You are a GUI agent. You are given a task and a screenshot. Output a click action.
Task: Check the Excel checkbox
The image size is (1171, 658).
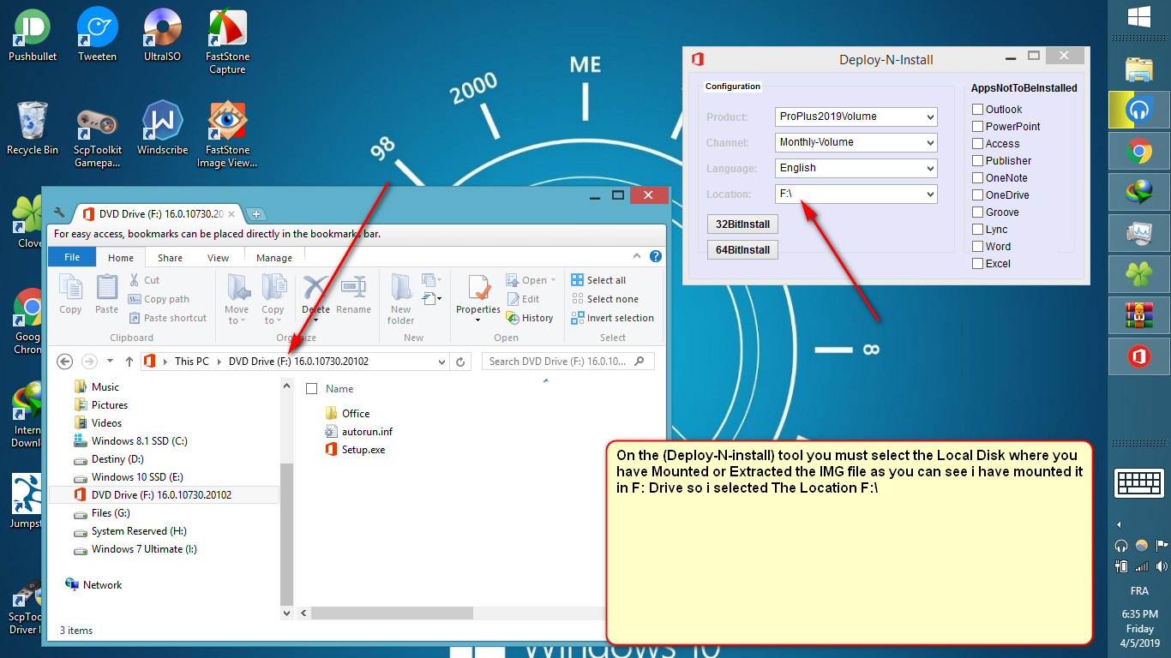pos(977,264)
